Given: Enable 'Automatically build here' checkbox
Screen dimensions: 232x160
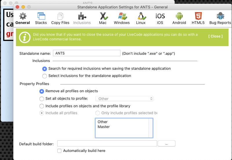Looking at the screenshot, I should (59, 151).
